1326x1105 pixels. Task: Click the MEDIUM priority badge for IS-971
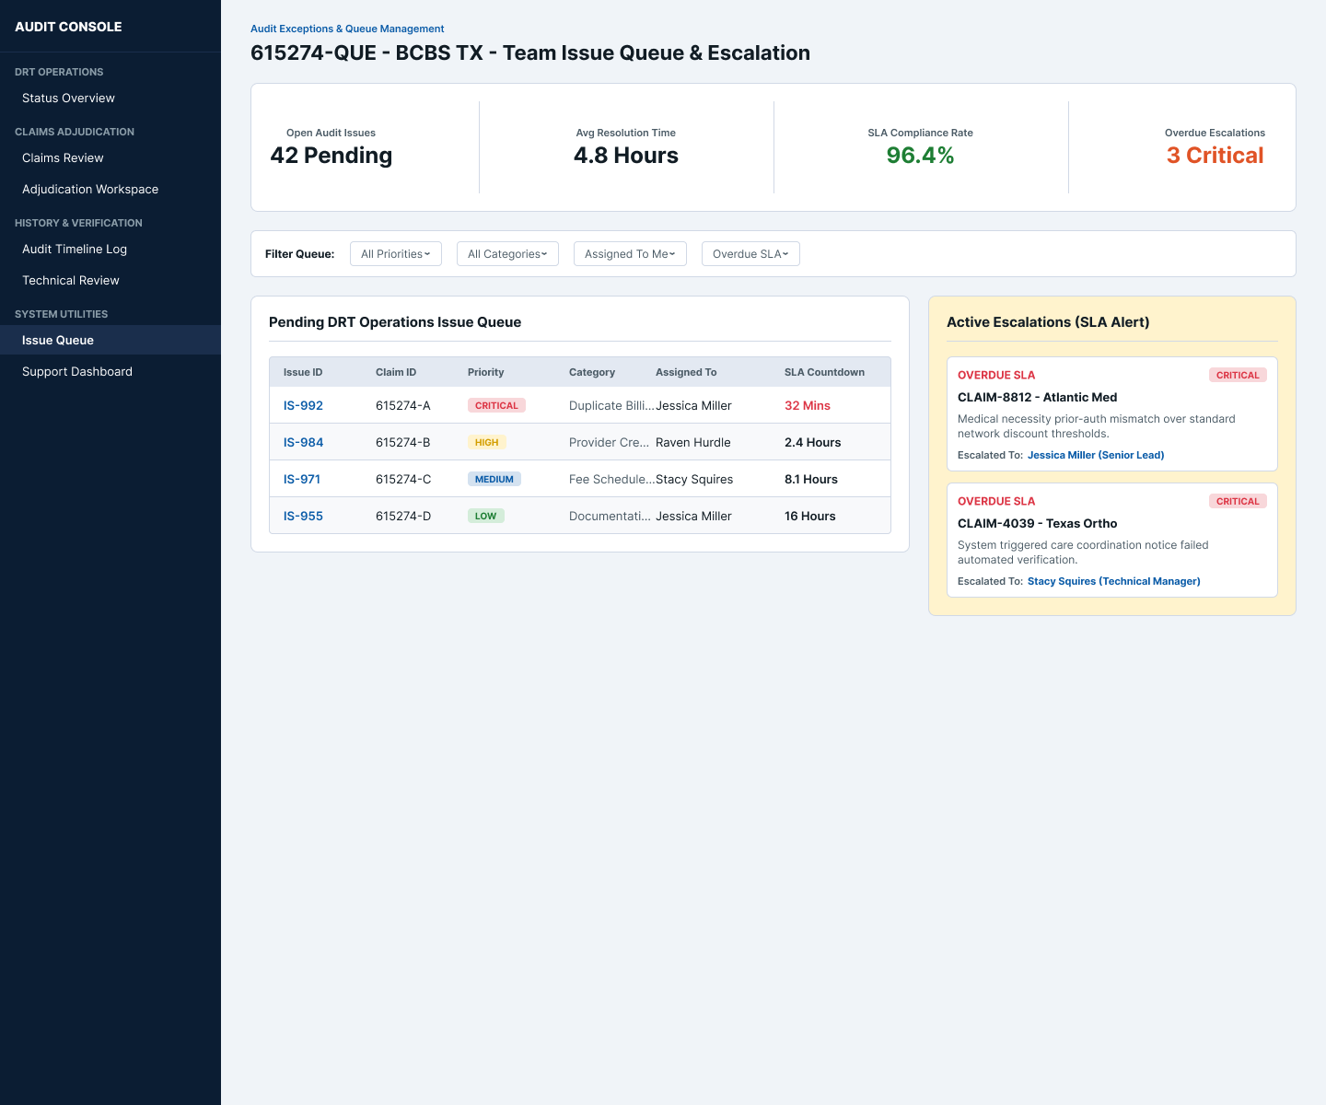point(494,479)
